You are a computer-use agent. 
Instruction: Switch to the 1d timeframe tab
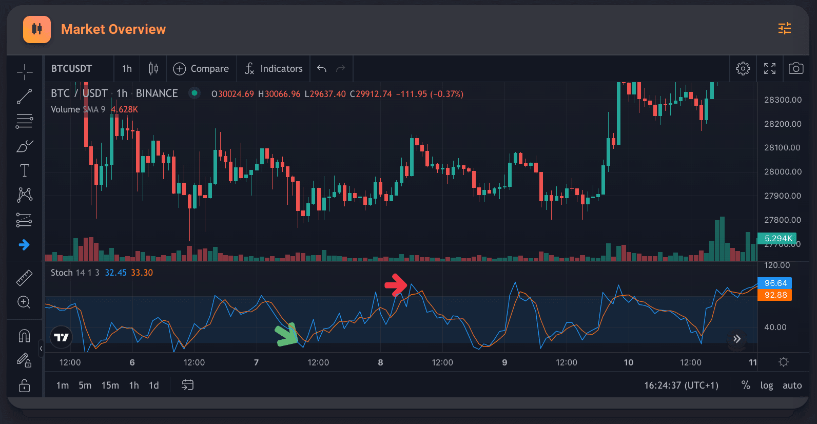pyautogui.click(x=153, y=385)
